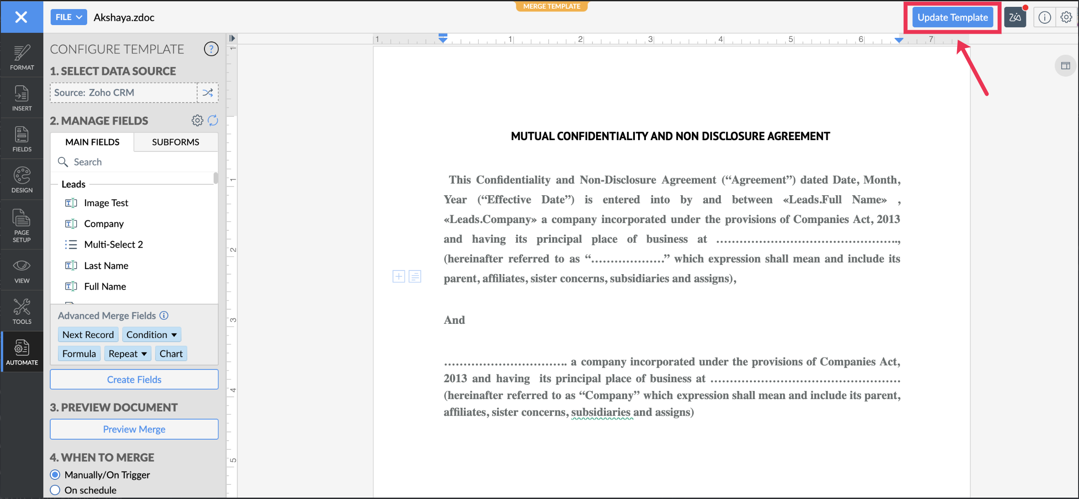Click the change data source shuffle icon

coord(208,93)
